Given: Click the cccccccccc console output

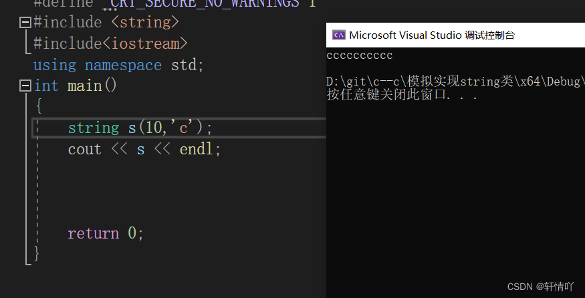Looking at the screenshot, I should 360,55.
